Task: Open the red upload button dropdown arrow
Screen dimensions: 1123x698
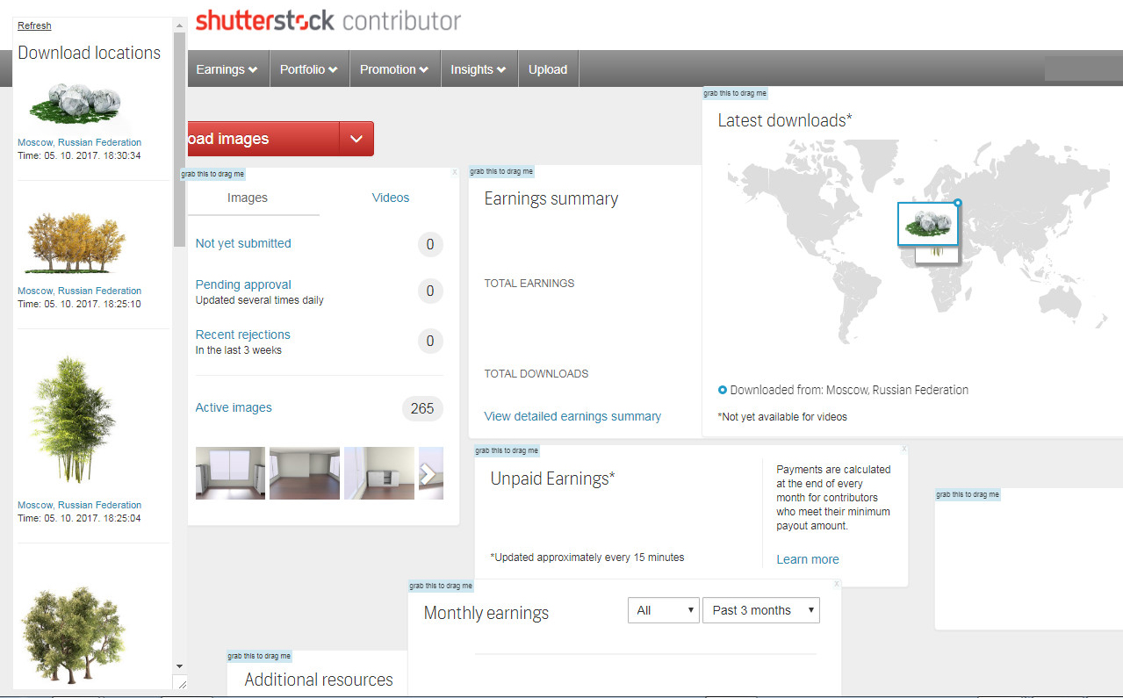Action: point(356,139)
